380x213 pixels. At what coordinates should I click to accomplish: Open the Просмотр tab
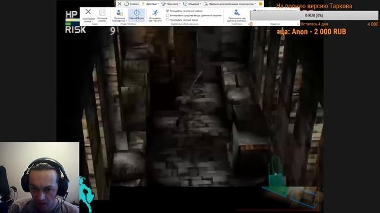pos(171,4)
